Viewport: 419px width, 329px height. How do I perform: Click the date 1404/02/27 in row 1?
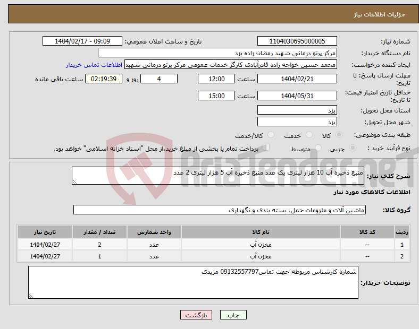[45, 245]
